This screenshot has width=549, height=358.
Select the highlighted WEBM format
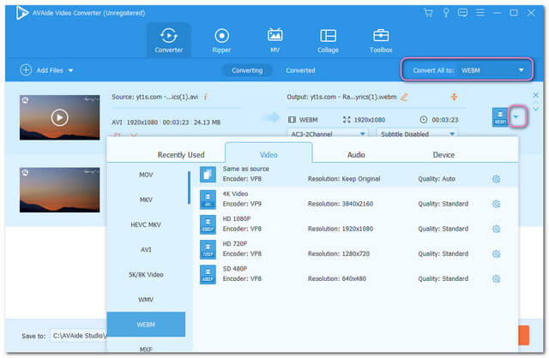pos(146,325)
